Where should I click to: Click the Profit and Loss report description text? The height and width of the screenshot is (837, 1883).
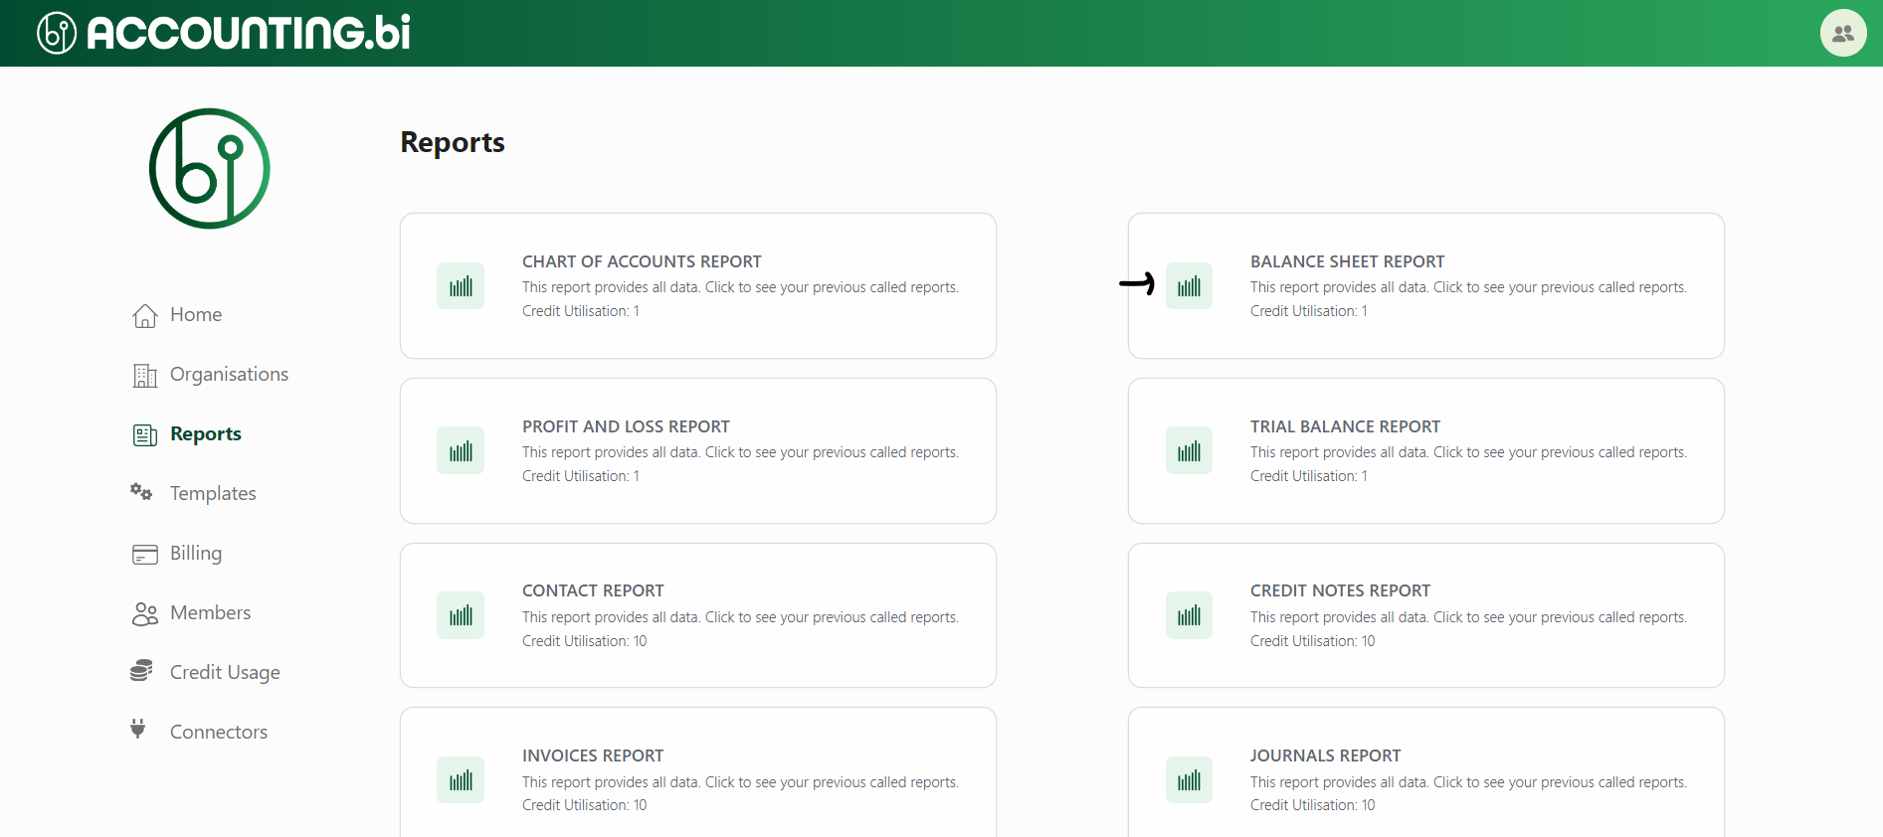coord(740,452)
